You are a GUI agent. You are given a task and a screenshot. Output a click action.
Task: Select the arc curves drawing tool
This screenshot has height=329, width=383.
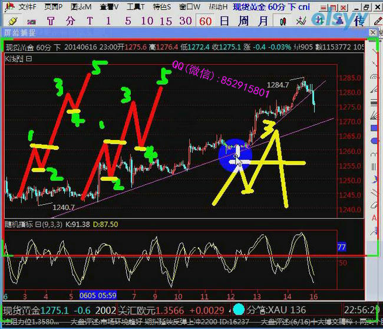tap(374, 76)
